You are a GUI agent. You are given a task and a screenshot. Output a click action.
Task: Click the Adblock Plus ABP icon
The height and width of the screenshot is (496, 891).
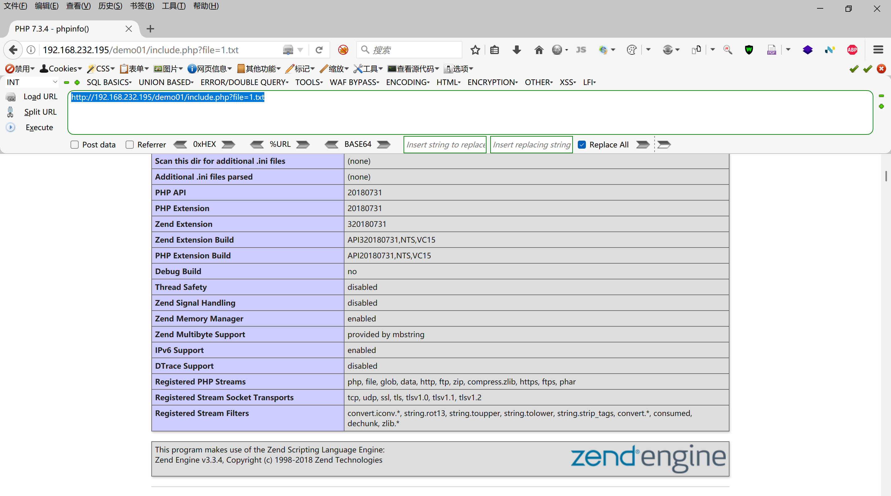852,50
